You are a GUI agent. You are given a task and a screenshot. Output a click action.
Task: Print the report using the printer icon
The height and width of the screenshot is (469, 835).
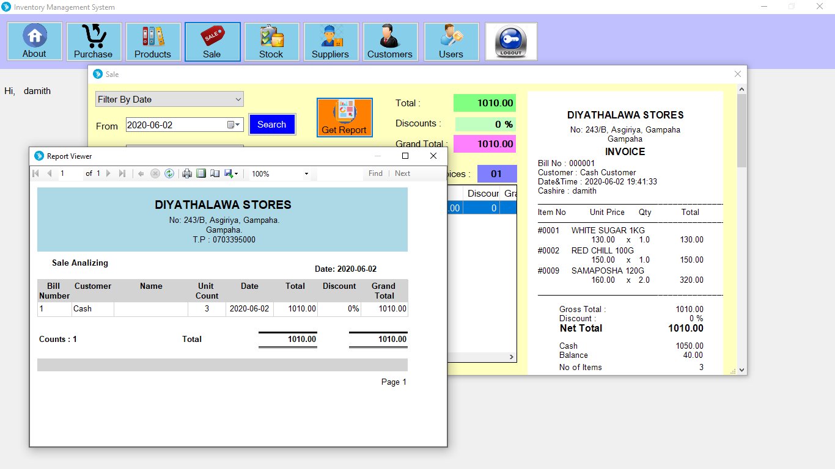[x=187, y=173]
